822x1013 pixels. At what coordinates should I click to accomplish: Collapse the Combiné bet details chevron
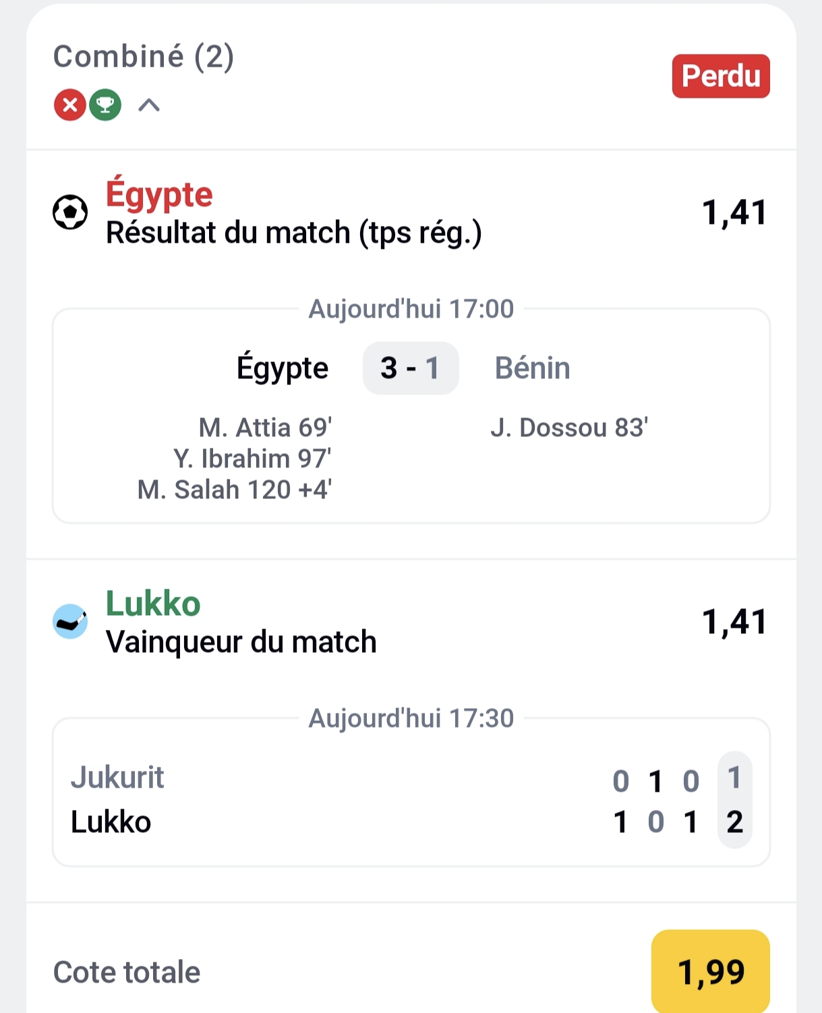tap(149, 105)
